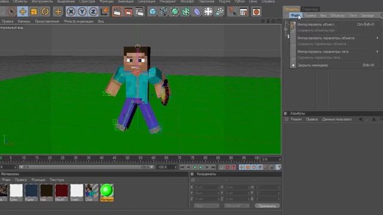Open Правка menu in object manager
This screenshot has height=215, width=383.
point(310,16)
